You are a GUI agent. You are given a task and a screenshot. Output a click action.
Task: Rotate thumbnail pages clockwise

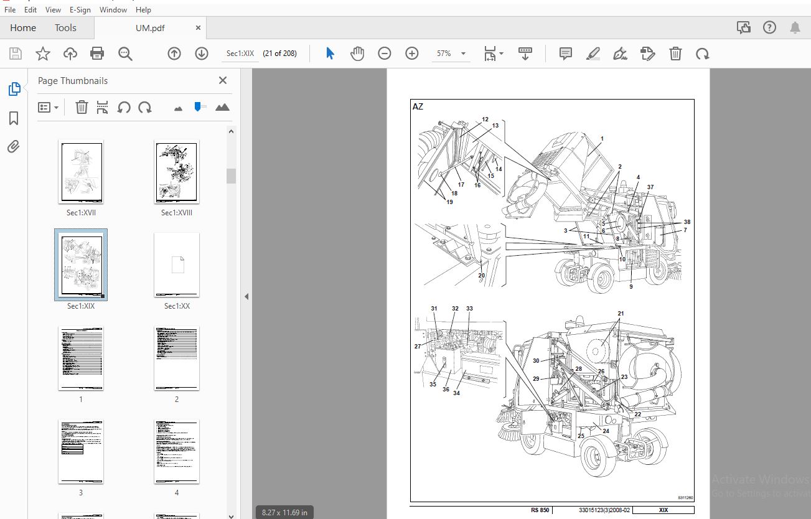145,107
